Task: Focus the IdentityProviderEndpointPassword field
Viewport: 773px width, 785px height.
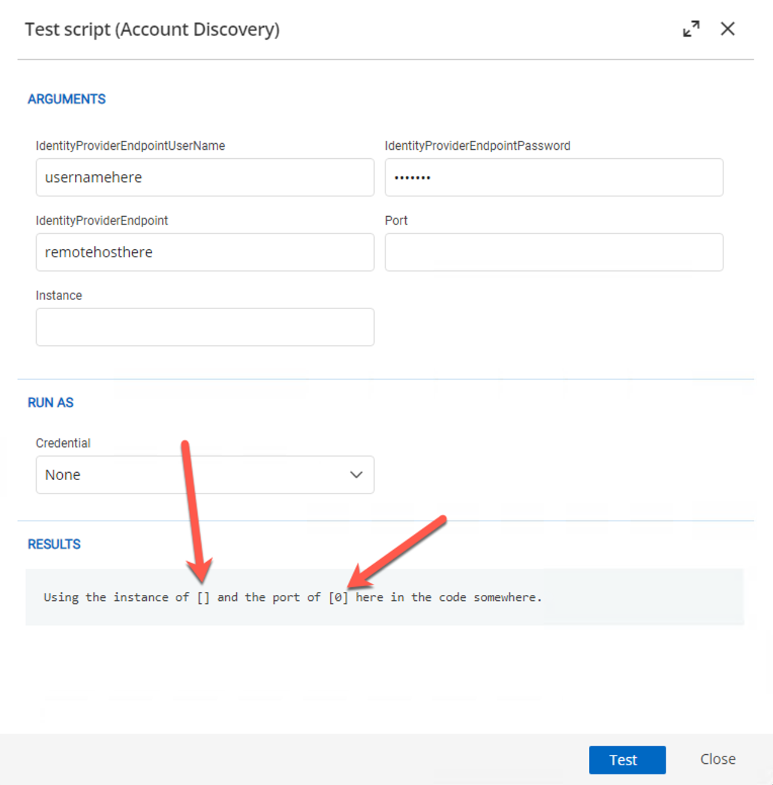Action: pyautogui.click(x=554, y=177)
